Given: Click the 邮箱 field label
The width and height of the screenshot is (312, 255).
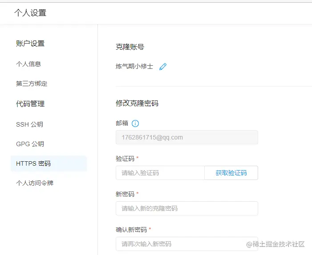Looking at the screenshot, I should coord(122,123).
